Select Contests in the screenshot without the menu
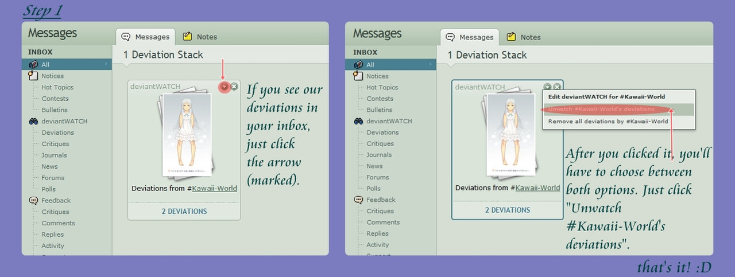Screen dimensions: 735x277 pyautogui.click(x=55, y=99)
